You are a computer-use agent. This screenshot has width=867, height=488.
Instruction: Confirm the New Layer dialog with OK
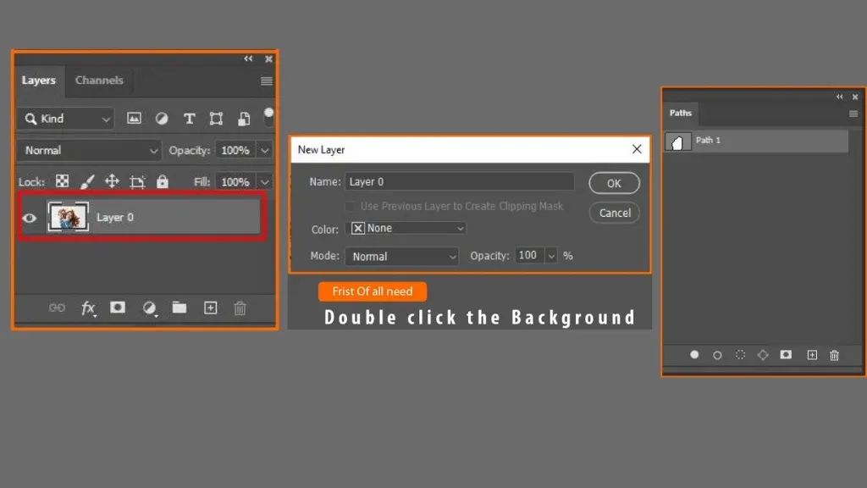pyautogui.click(x=615, y=183)
